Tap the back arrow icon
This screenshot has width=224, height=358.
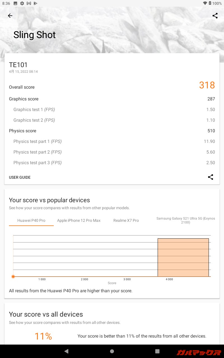tap(10, 16)
